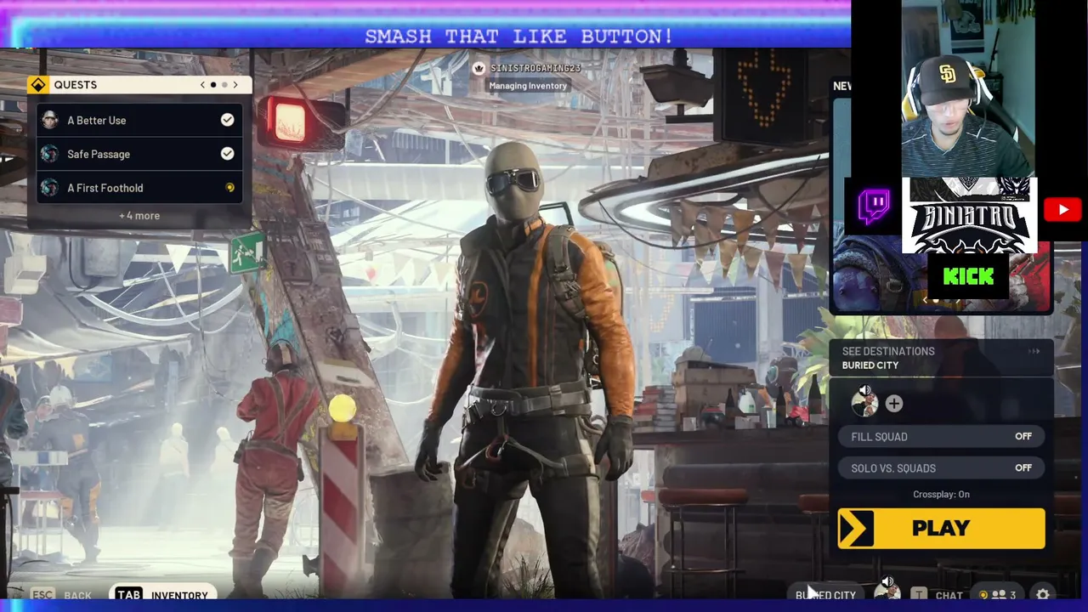Expand the '+ 4 more' quests link
Viewport: 1088px width, 612px height.
(139, 216)
